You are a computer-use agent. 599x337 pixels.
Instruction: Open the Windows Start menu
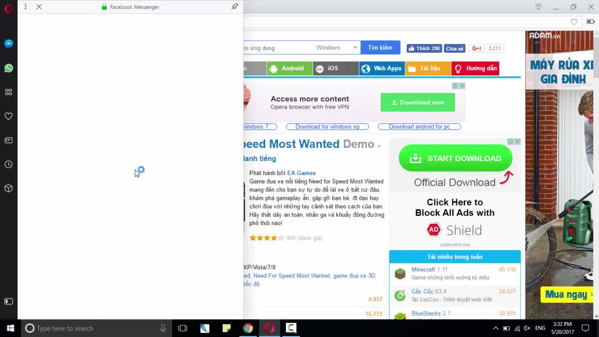coord(10,328)
